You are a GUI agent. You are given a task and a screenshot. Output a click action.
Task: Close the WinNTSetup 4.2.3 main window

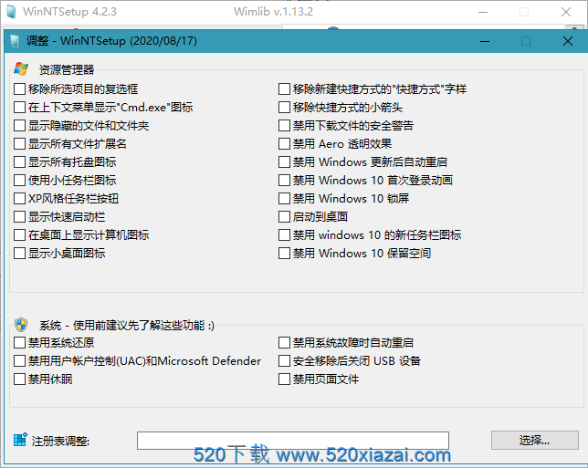point(566,12)
